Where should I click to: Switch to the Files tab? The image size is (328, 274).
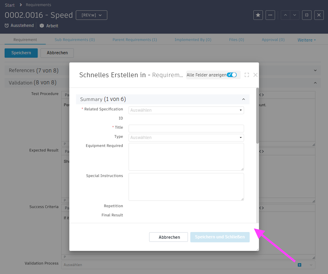(x=237, y=40)
